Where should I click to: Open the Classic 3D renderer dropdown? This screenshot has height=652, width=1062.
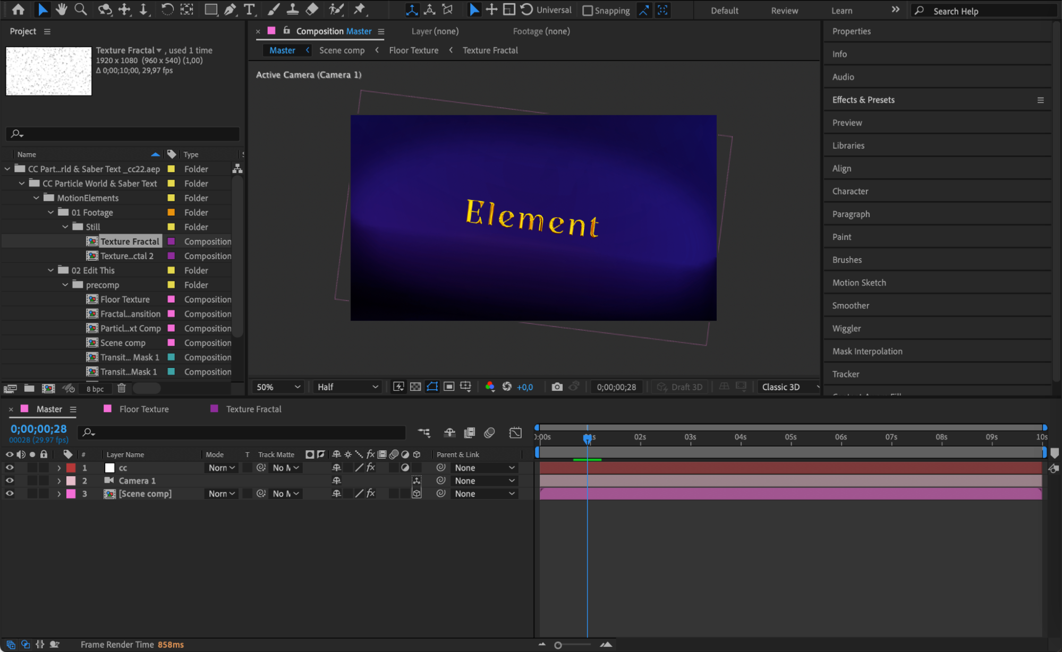pyautogui.click(x=789, y=387)
